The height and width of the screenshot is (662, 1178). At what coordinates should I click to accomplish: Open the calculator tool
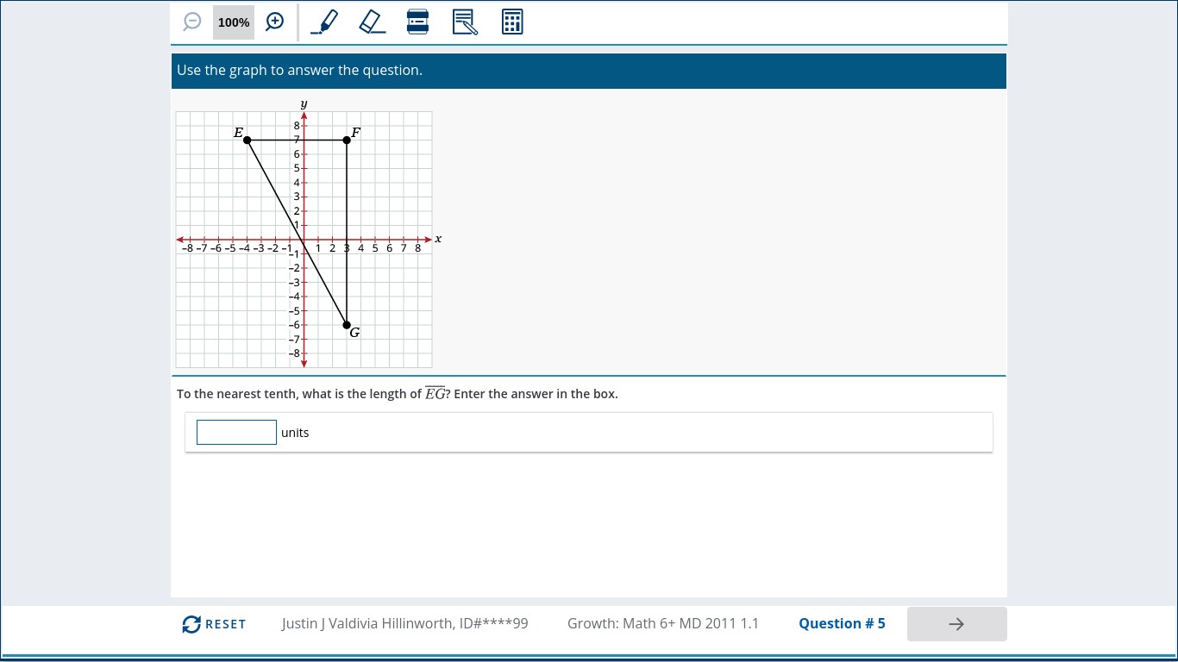coord(512,22)
